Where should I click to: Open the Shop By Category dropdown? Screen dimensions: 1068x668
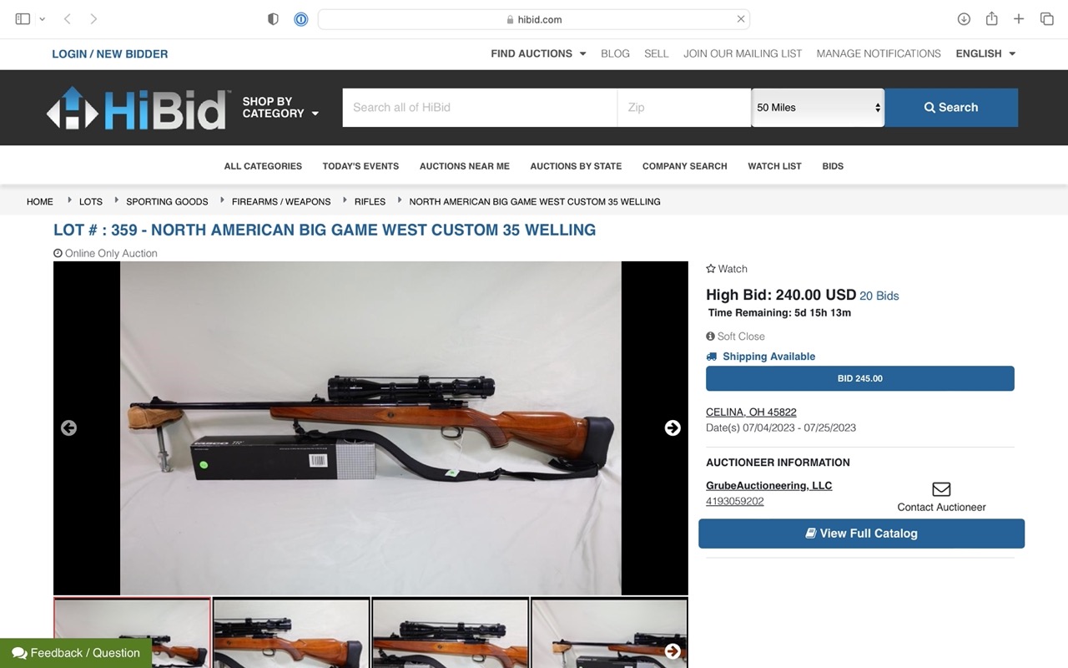[280, 107]
